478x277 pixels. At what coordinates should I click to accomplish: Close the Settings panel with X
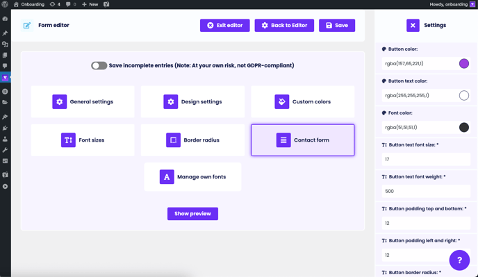[x=413, y=25]
